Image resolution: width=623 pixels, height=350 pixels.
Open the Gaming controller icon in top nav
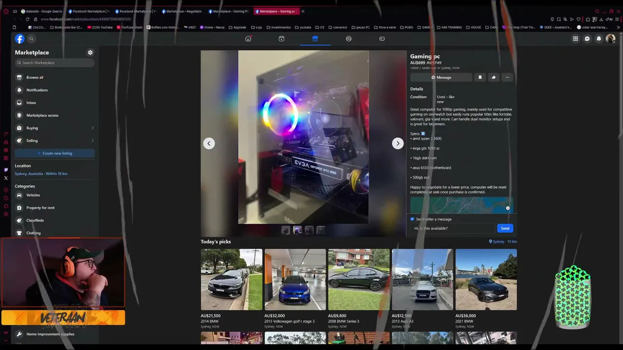click(382, 39)
